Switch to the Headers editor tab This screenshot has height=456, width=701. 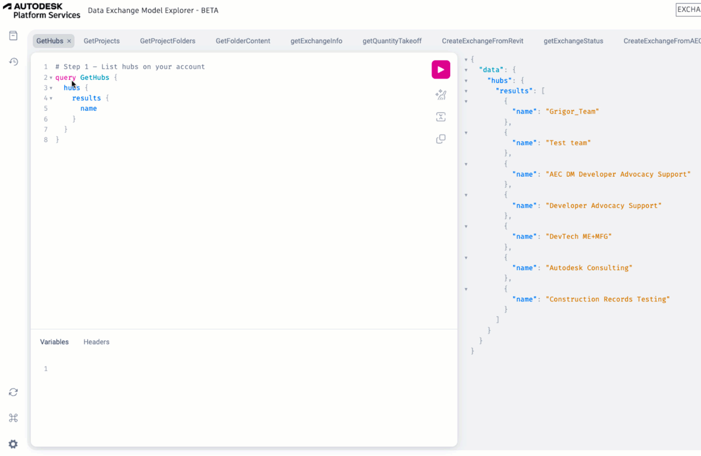(96, 342)
